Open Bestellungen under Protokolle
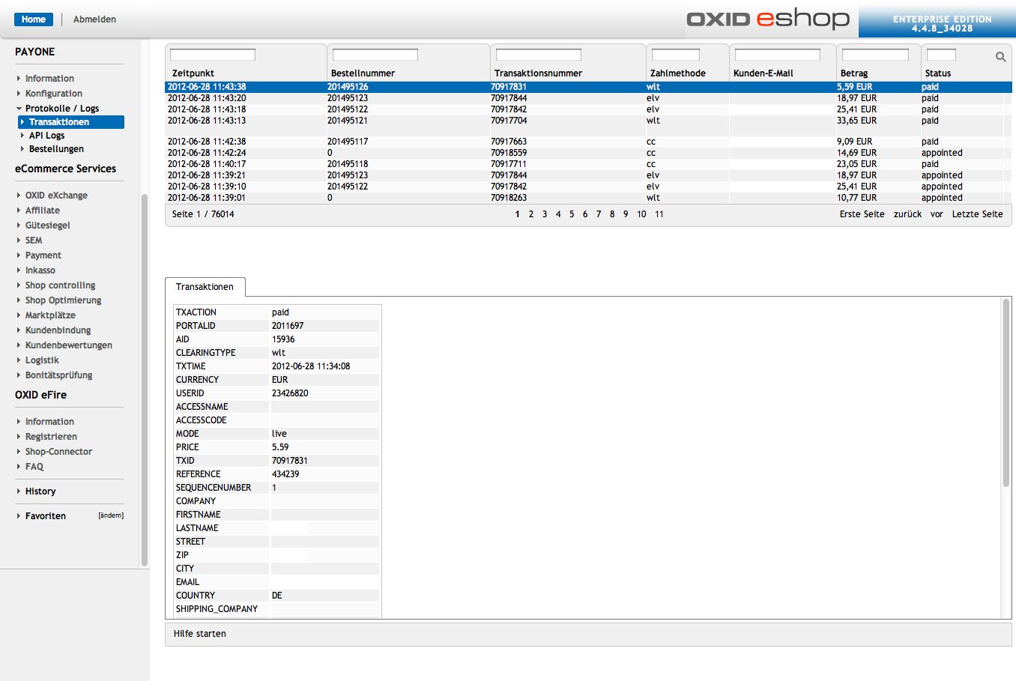 56,149
